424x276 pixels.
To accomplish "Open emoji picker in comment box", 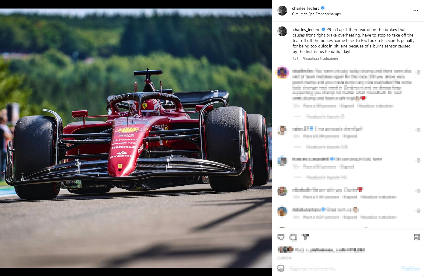I will click(281, 268).
